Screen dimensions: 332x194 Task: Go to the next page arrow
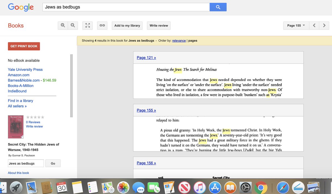pos(324,25)
